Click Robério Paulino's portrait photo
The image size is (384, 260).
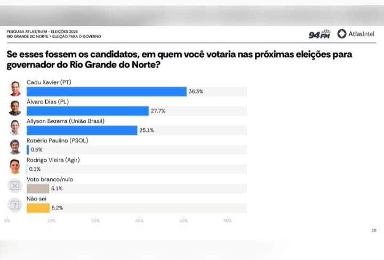[15, 147]
